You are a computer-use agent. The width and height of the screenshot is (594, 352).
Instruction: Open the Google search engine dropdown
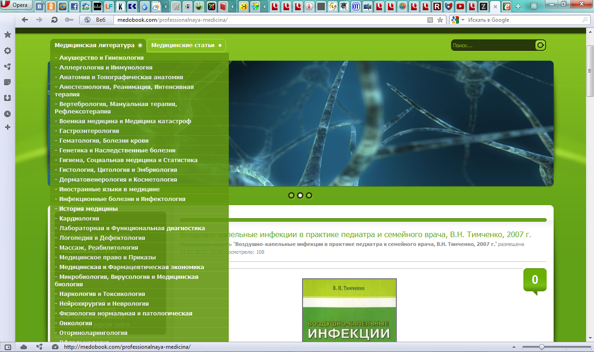(x=458, y=20)
